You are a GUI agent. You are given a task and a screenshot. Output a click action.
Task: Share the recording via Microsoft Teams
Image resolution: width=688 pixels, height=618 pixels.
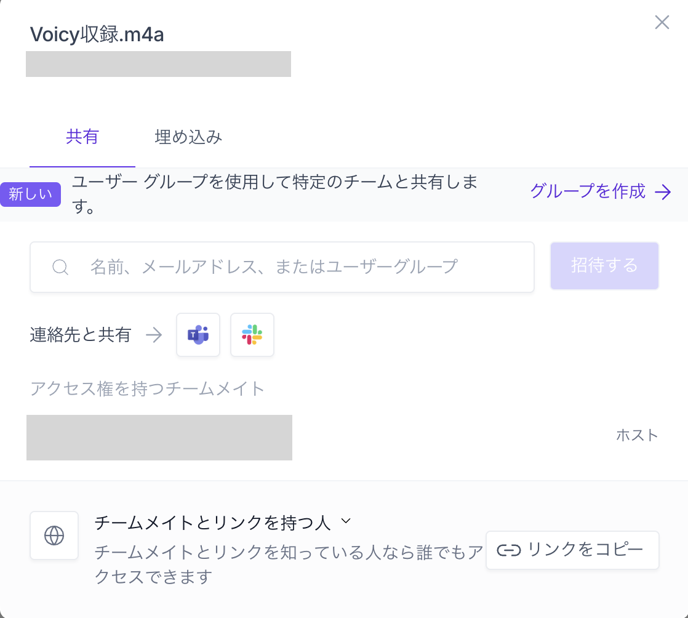point(198,335)
